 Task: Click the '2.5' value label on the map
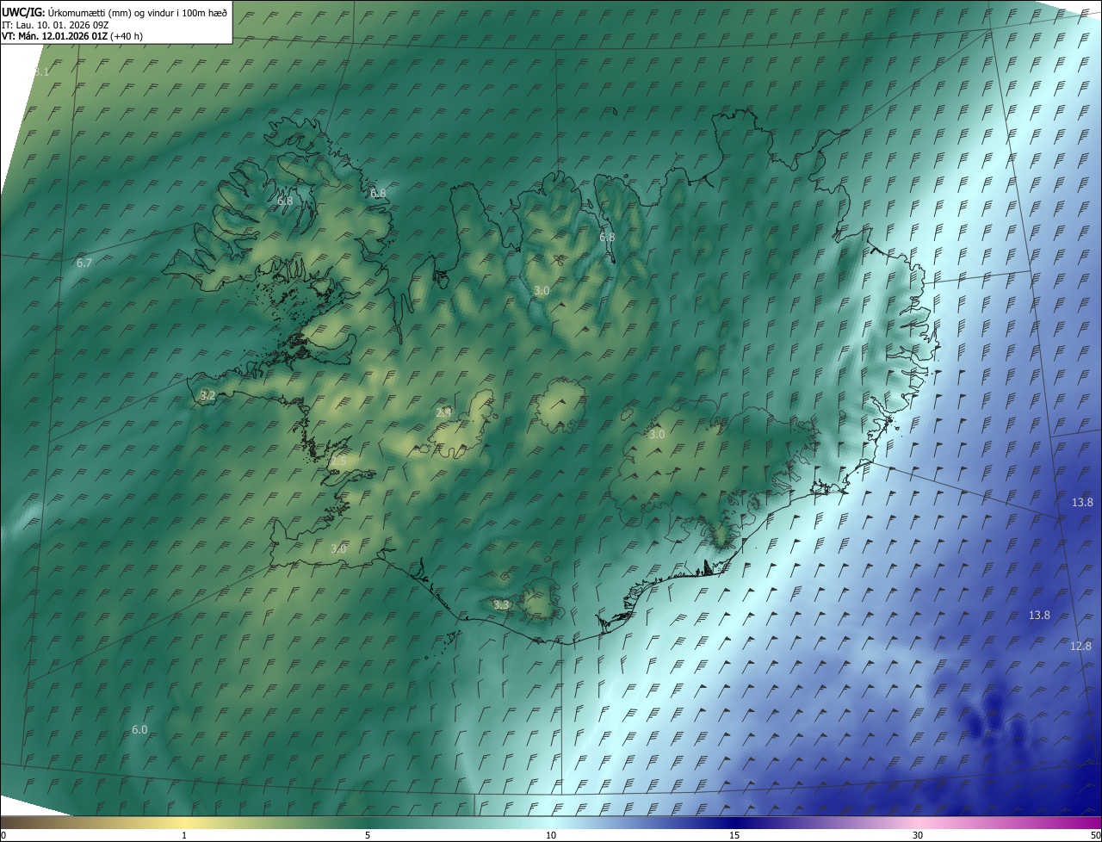(x=338, y=461)
